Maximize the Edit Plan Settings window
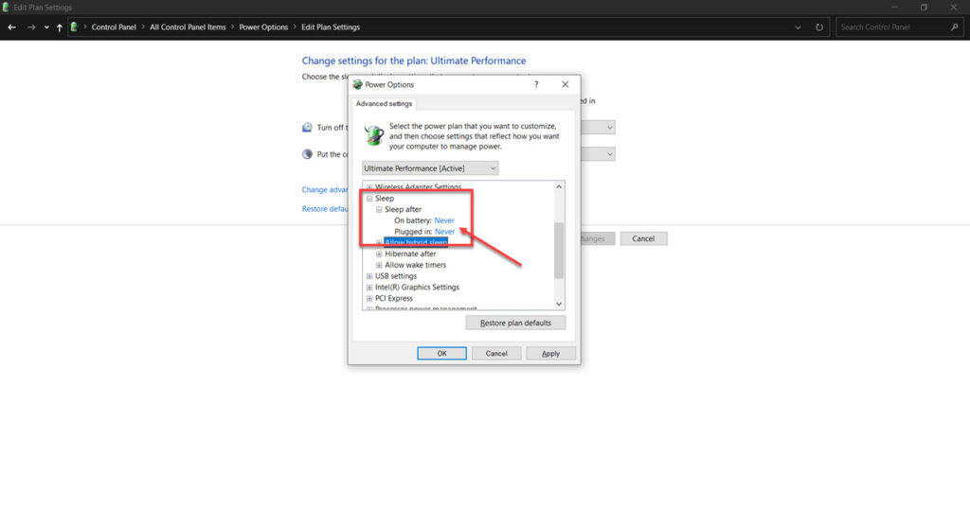Viewport: 970px width, 526px height. pyautogui.click(x=924, y=8)
